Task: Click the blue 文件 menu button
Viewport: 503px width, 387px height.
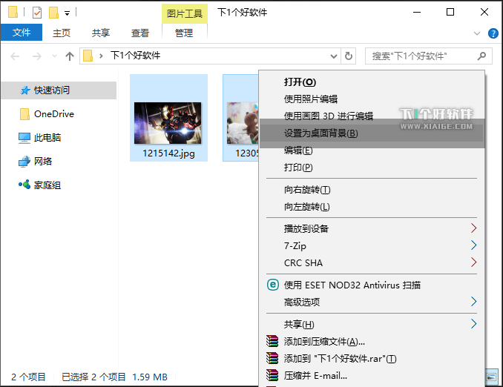Action: click(x=22, y=33)
